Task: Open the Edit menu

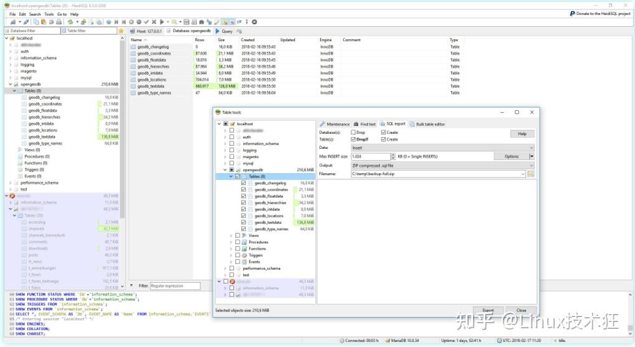Action: click(x=22, y=14)
